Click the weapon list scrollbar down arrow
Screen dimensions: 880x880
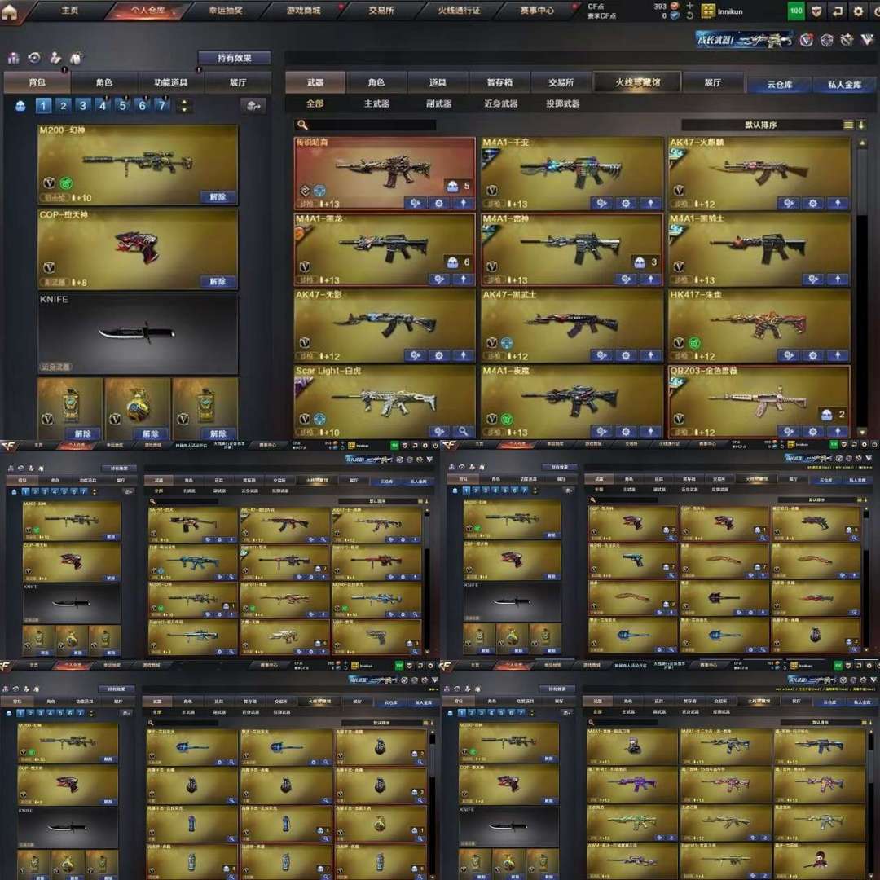click(862, 432)
